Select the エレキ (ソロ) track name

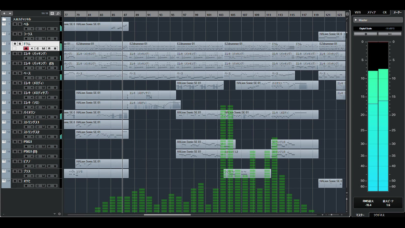[32, 103]
